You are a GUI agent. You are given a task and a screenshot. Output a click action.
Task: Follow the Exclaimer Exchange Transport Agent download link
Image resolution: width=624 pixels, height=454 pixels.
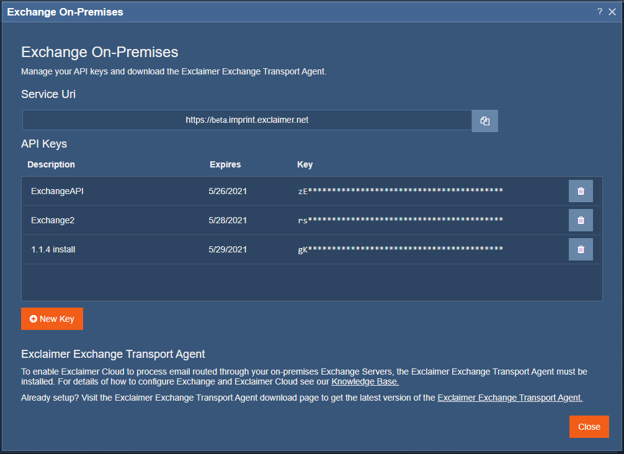[510, 398]
